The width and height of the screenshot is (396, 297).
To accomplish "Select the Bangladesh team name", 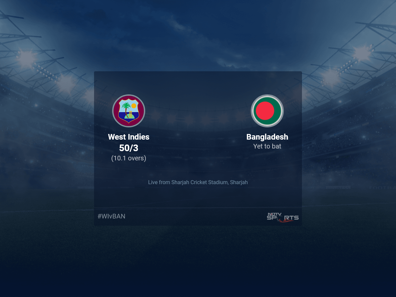I will click(267, 137).
